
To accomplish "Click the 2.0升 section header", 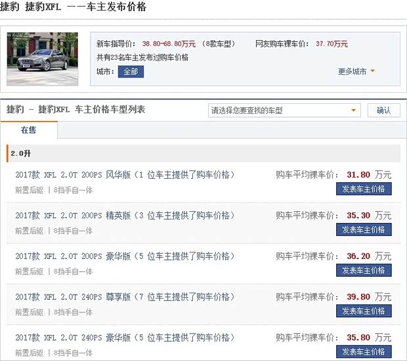I will [x=203, y=153].
